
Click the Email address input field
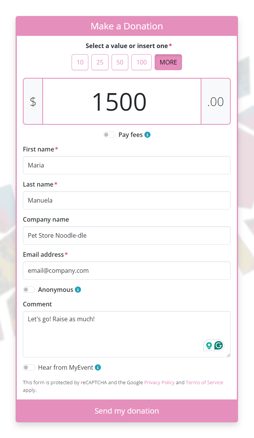(x=127, y=271)
